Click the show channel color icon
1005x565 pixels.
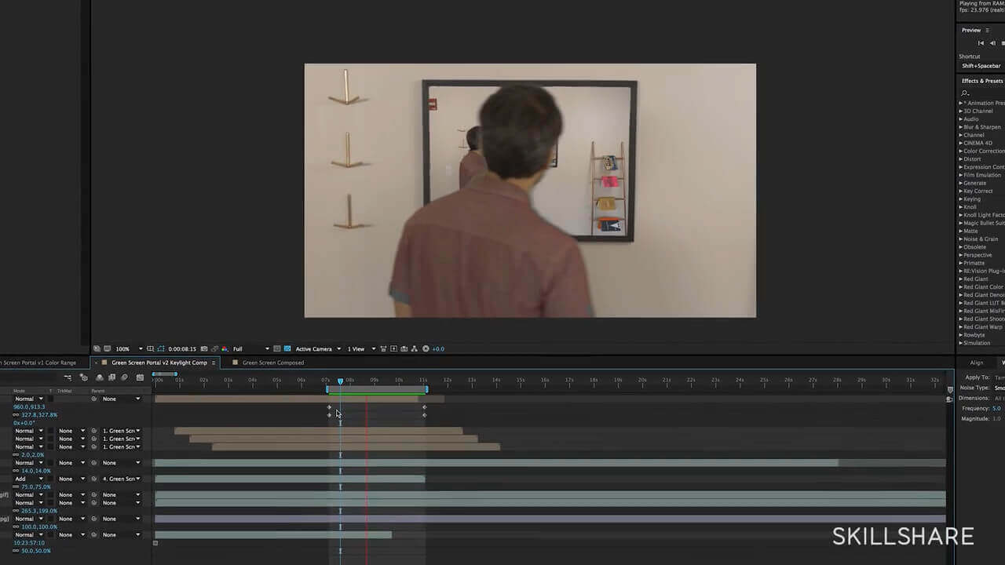(x=224, y=349)
